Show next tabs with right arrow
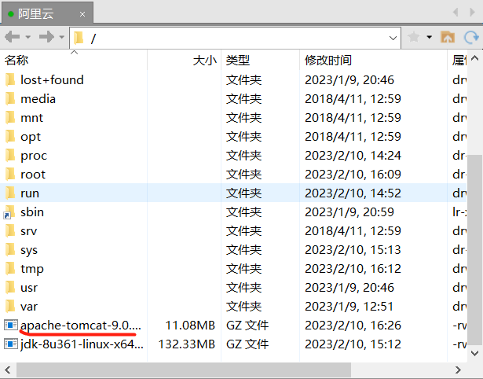Image resolution: width=483 pixels, height=379 pixels. pyautogui.click(x=472, y=13)
